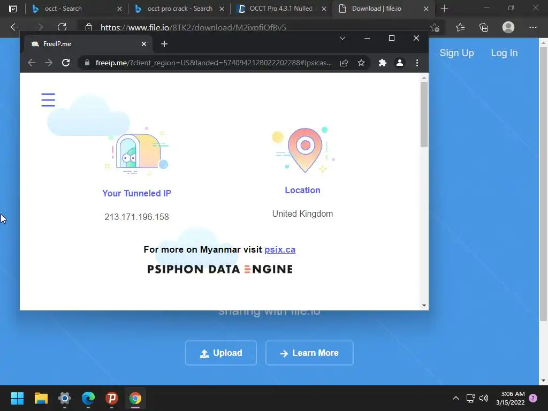Open Edge collections icon
Viewport: 548px width, 411px height.
tap(484, 27)
